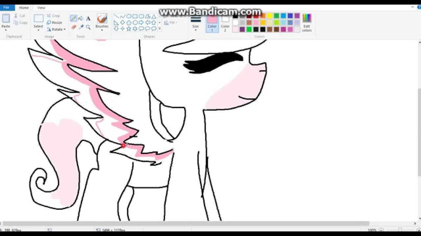The width and height of the screenshot is (421, 236).
Task: Switch to the View ribbon tab
Action: pos(41,8)
